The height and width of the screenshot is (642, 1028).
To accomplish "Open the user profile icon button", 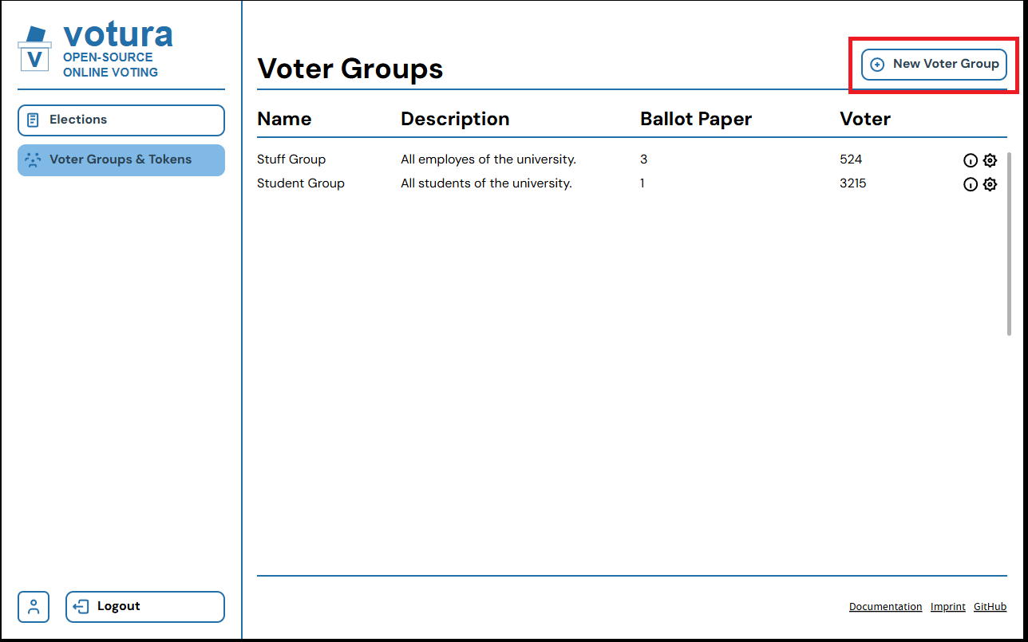I will coord(34,606).
